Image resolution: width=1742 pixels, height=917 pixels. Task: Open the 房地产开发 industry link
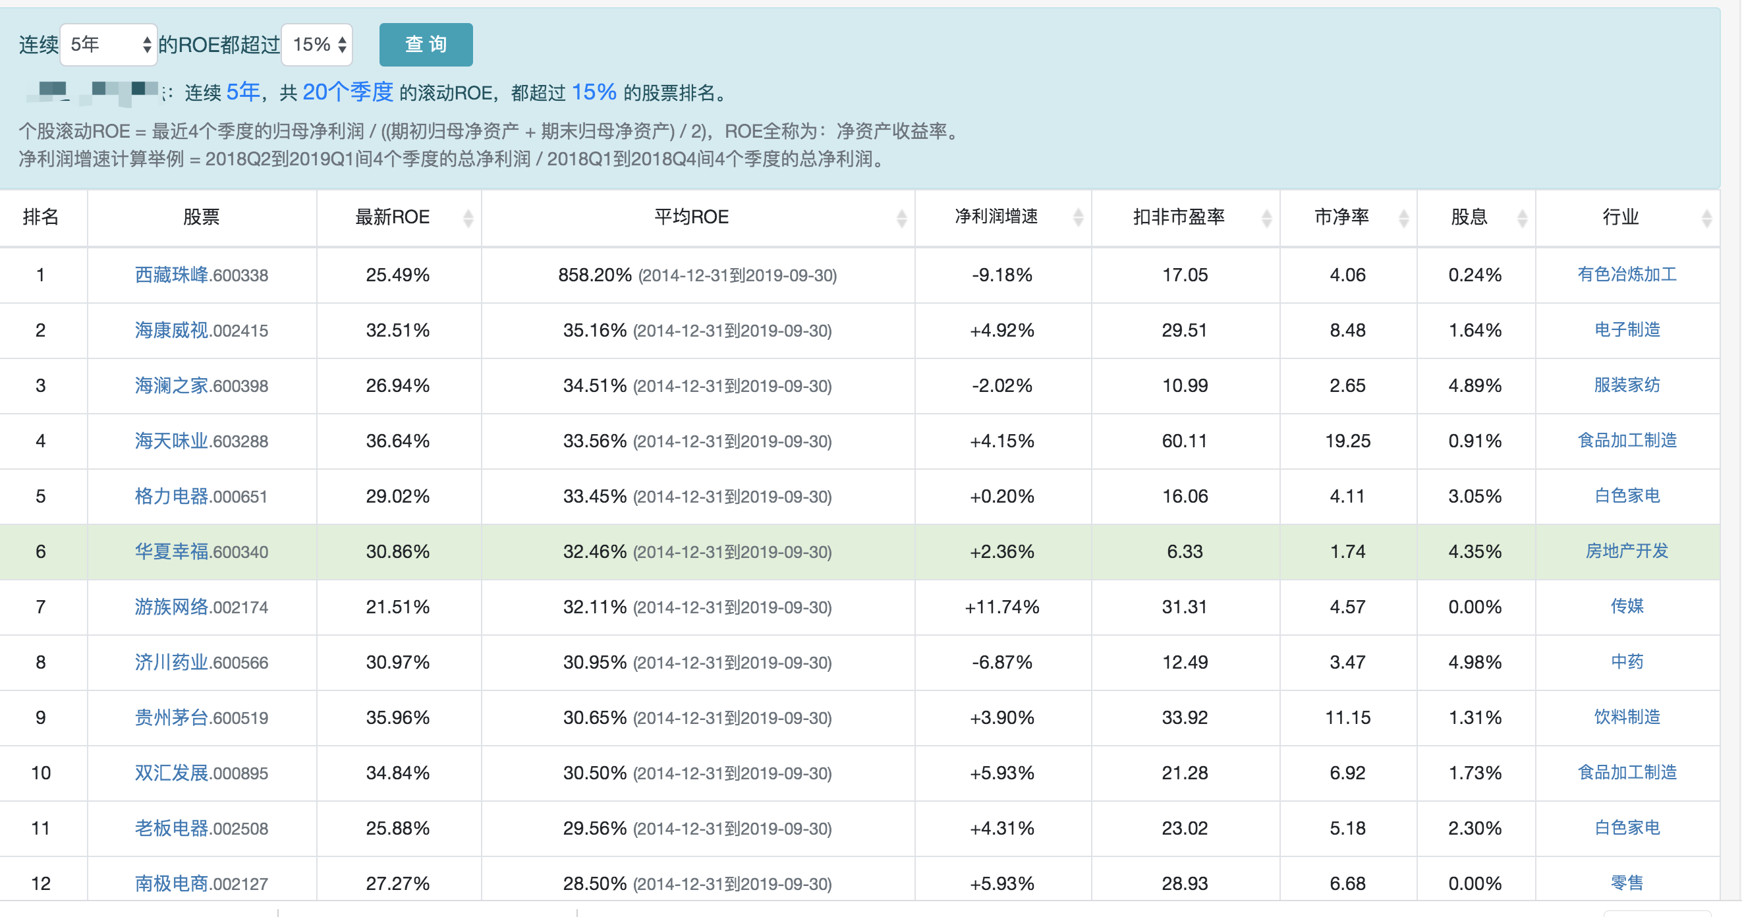(x=1627, y=551)
